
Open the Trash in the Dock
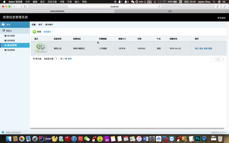pos(220,139)
